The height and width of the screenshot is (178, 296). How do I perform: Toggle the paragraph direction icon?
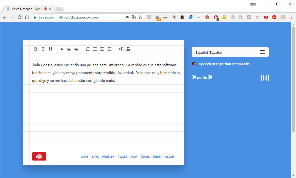pyautogui.click(x=121, y=49)
